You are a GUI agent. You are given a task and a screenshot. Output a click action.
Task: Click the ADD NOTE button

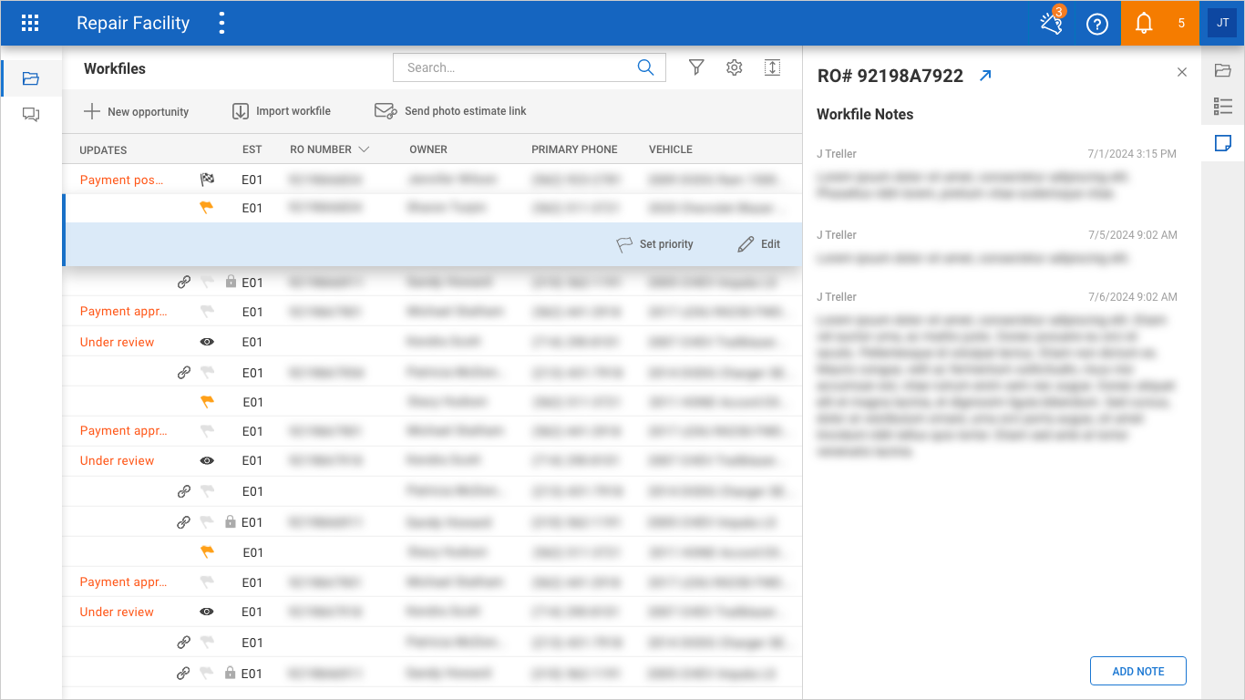(1138, 671)
